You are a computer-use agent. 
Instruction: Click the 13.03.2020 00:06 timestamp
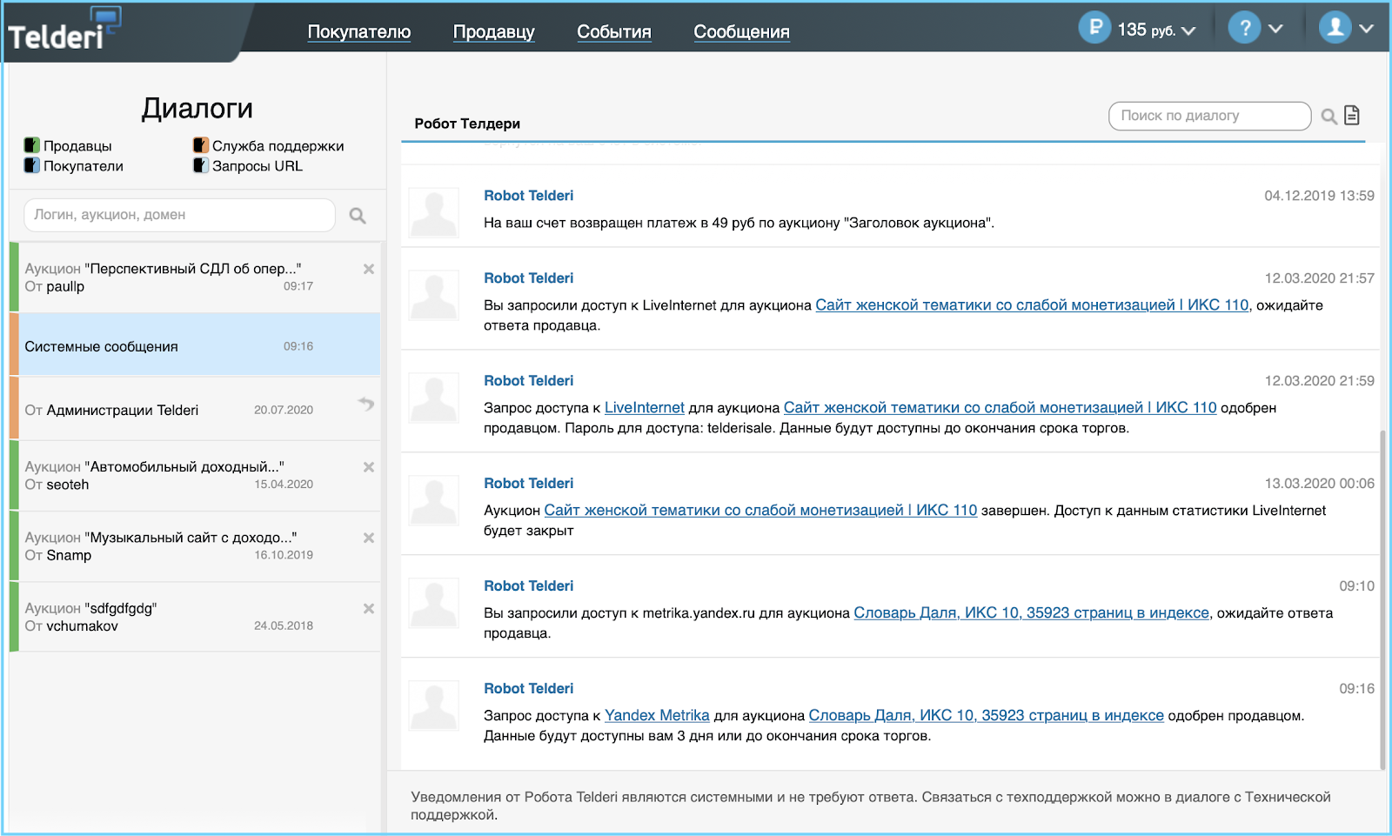tap(1320, 484)
